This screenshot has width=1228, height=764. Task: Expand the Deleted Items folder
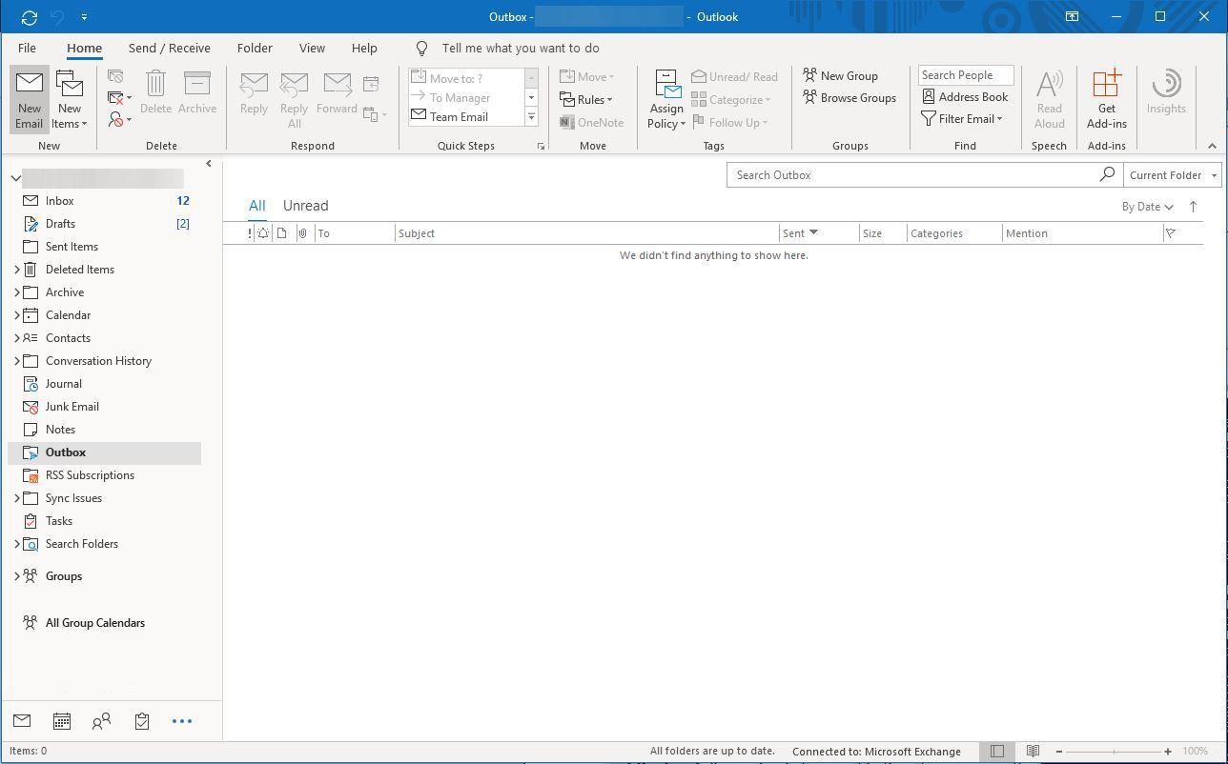coord(16,270)
